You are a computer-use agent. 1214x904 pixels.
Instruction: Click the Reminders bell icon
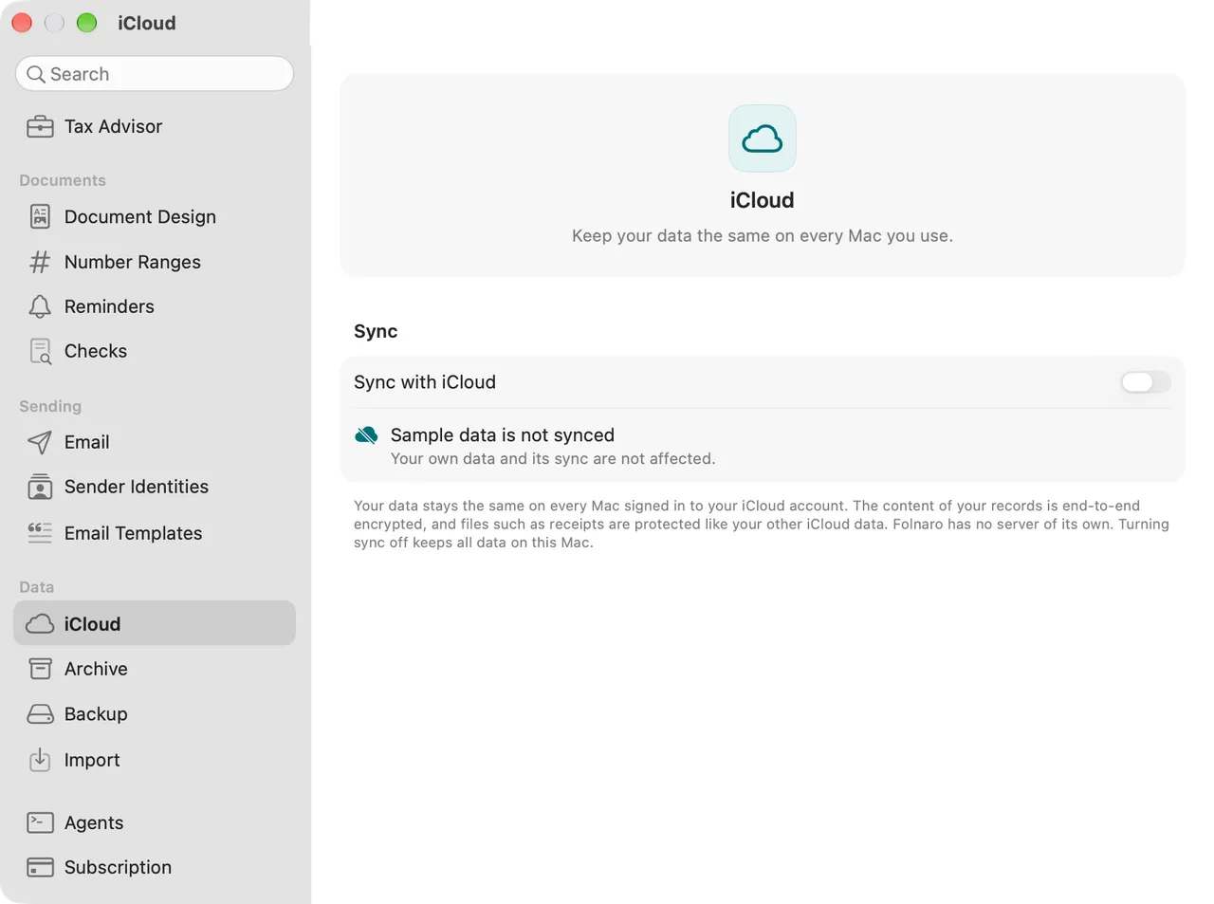40,306
